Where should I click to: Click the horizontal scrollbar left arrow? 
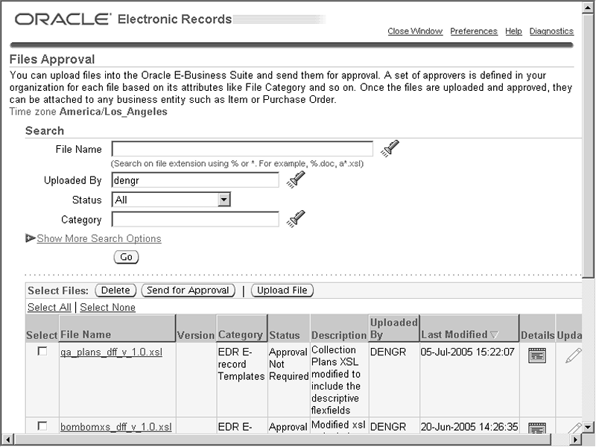[x=7, y=440]
